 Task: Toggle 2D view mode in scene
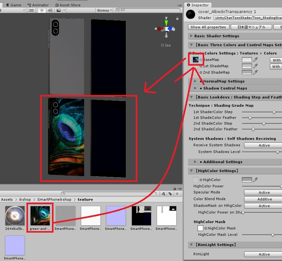[31, 10]
